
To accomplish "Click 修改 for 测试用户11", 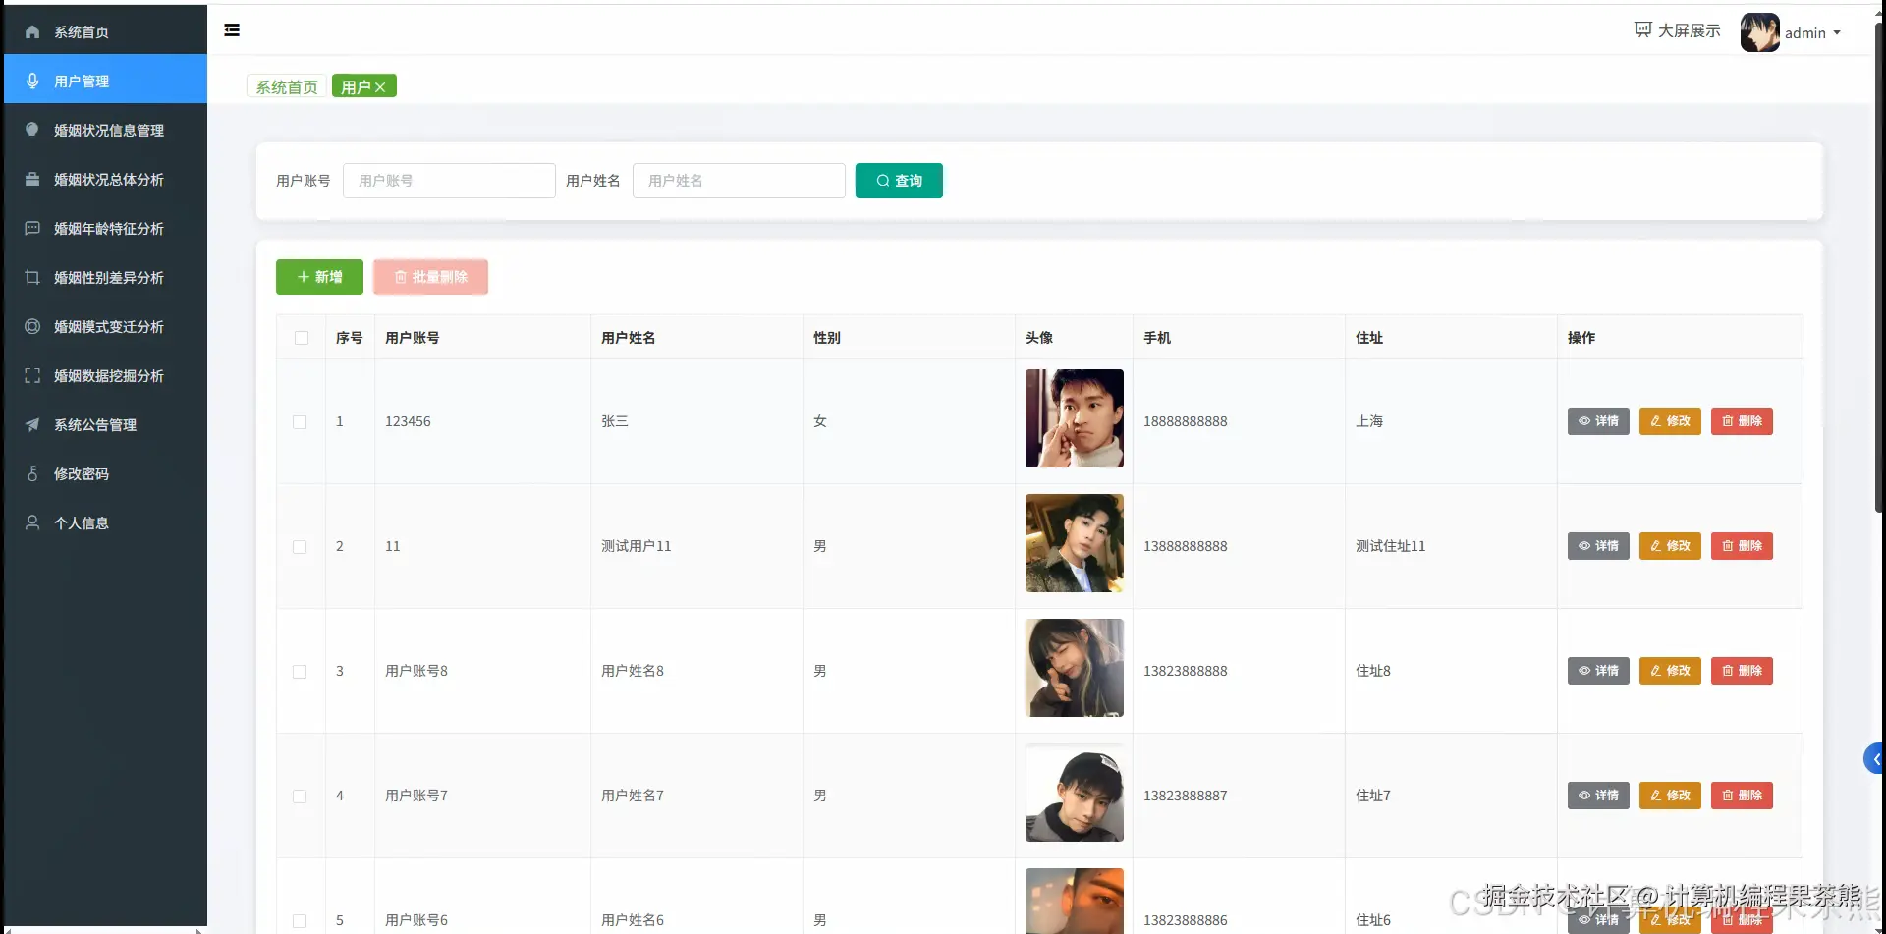I will [1670, 546].
